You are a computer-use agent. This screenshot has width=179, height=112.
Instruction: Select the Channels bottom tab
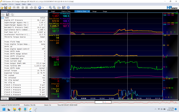pos(4,99)
